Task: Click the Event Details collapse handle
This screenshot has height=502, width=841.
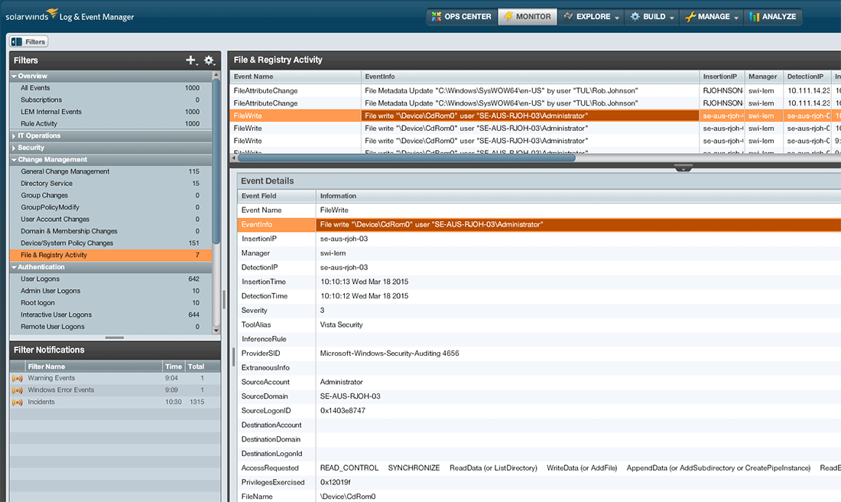Action: [x=683, y=168]
